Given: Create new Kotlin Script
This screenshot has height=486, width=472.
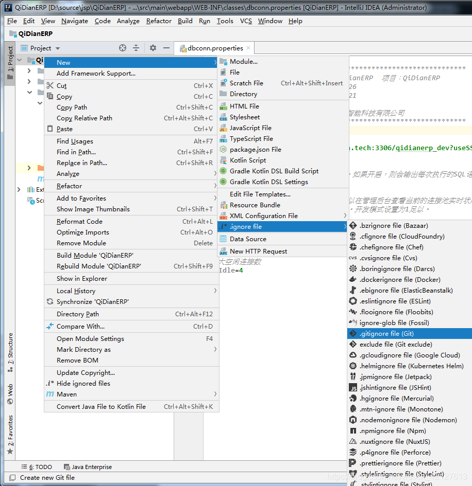Looking at the screenshot, I should 283,160.
